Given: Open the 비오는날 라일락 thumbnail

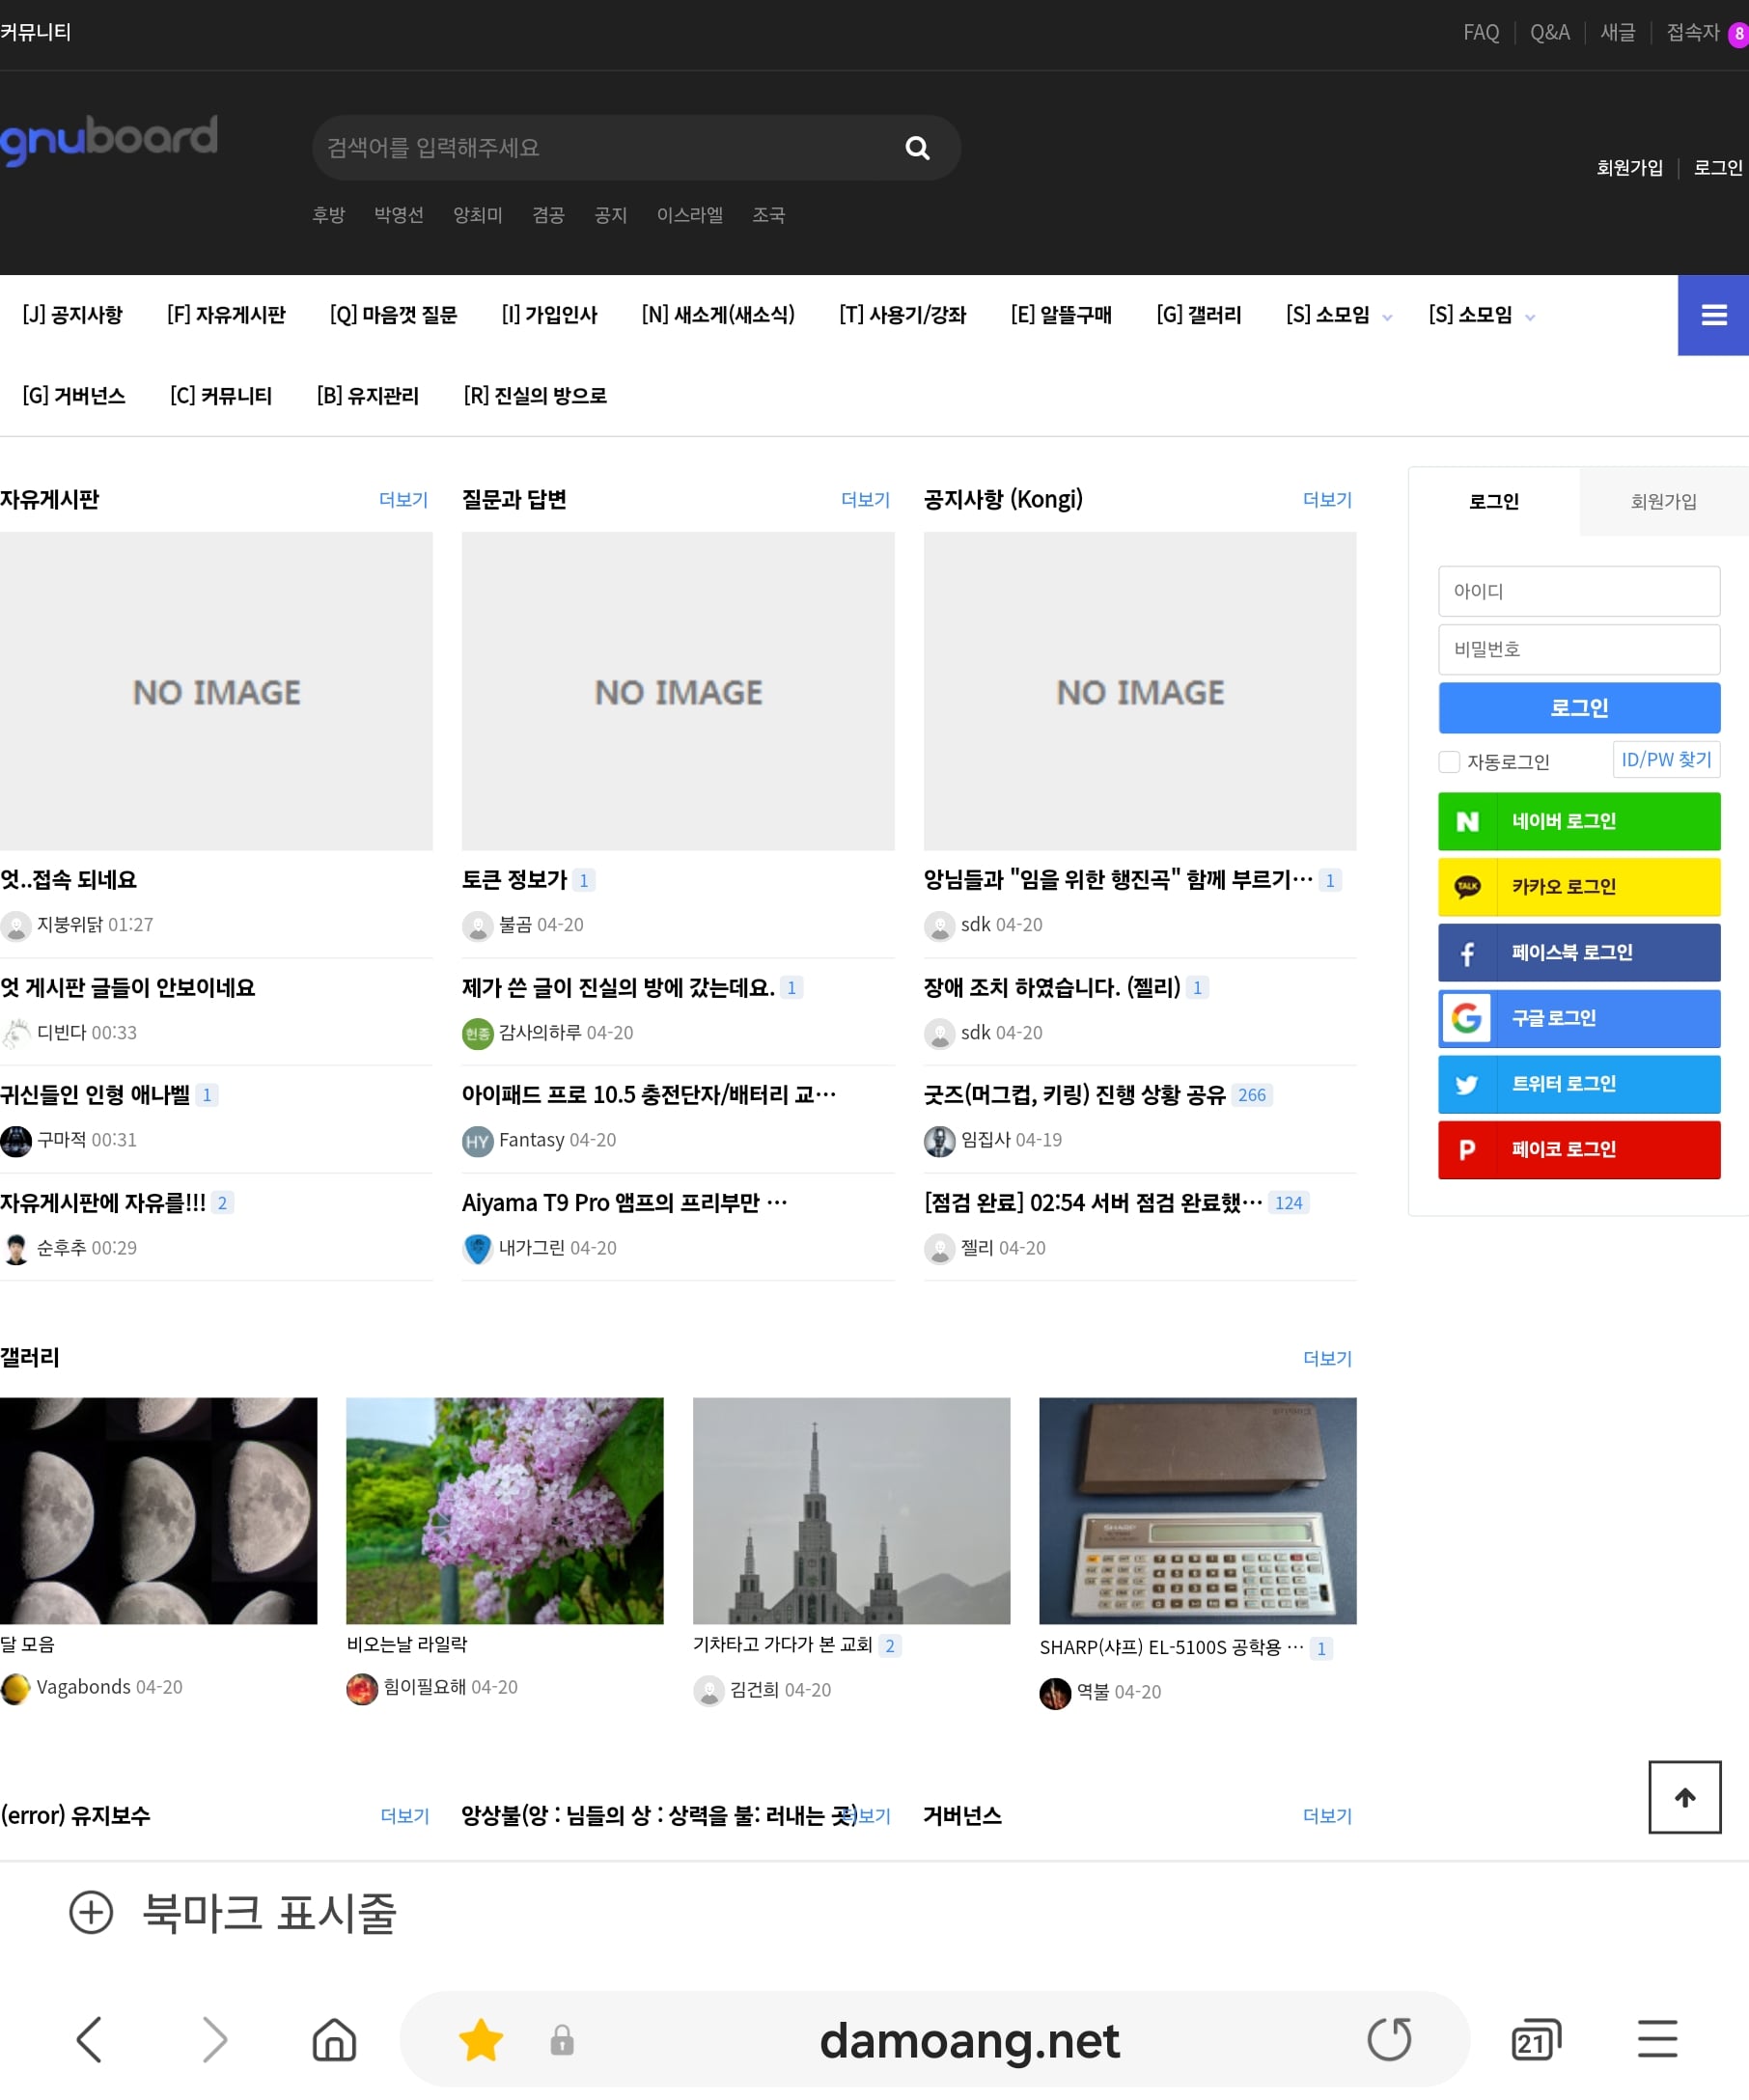Looking at the screenshot, I should tap(504, 1511).
